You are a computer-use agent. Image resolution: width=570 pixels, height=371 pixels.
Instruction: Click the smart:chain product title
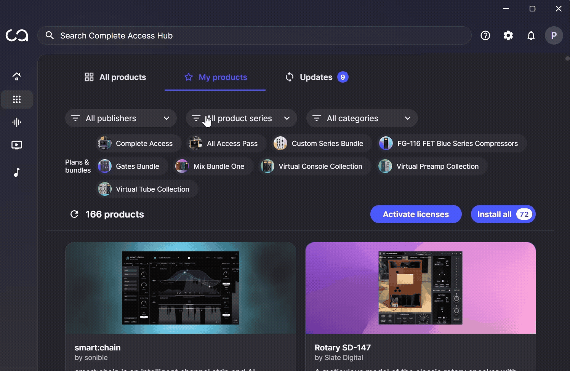tap(98, 347)
